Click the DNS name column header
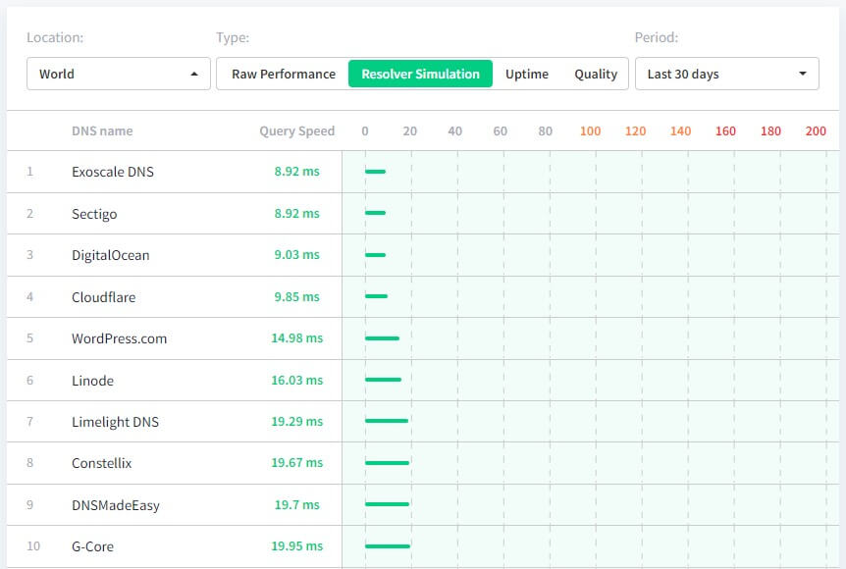846x569 pixels. (x=102, y=131)
